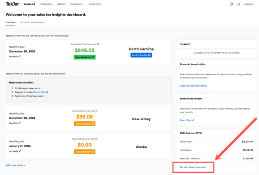This screenshot has height=175, width=259.
Task: Open Alaska Sales Tax Report button
Action: click(x=85, y=152)
